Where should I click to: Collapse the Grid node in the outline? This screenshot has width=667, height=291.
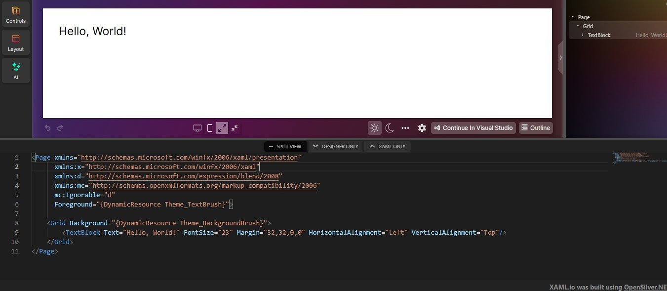pos(578,26)
